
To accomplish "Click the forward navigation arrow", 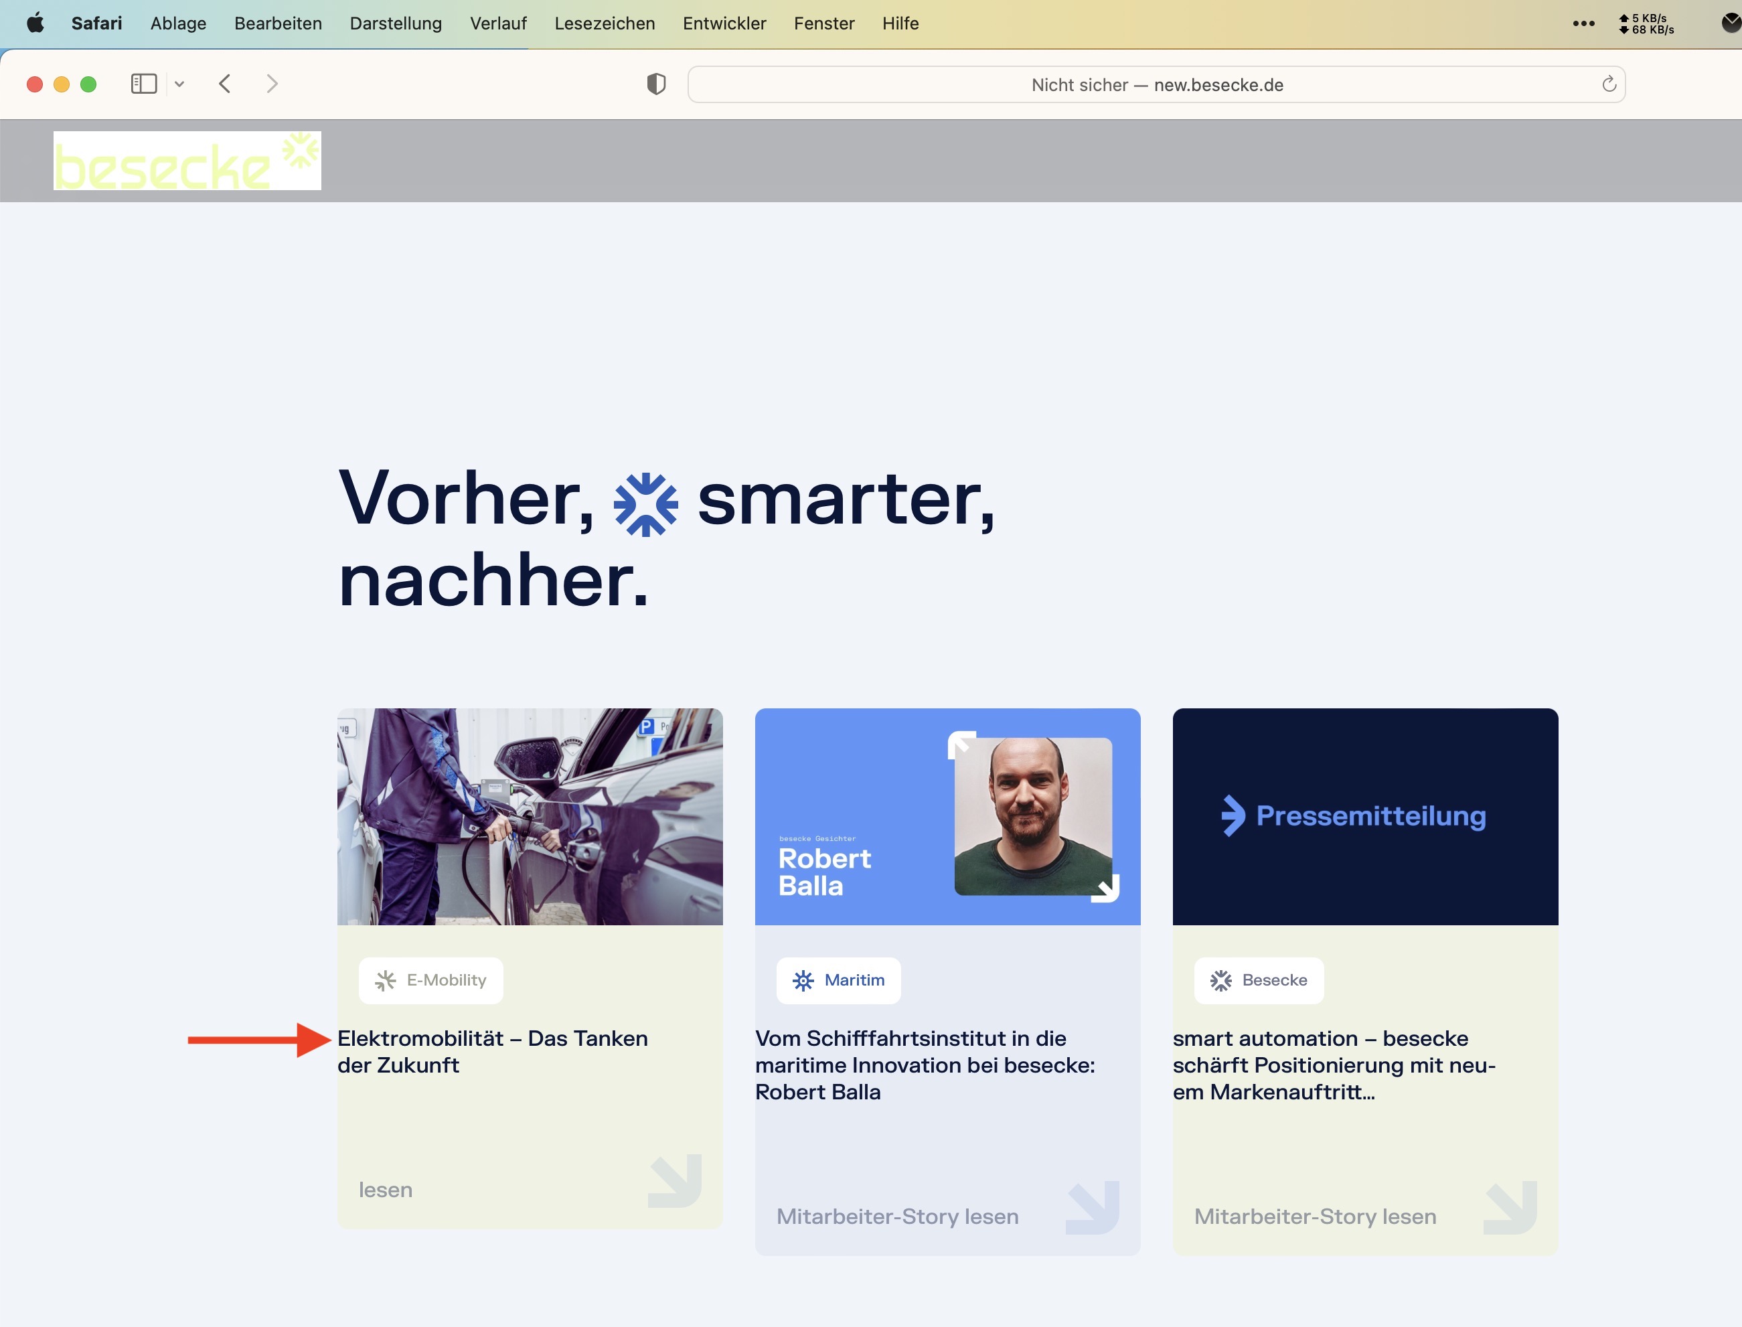I will click(x=272, y=84).
